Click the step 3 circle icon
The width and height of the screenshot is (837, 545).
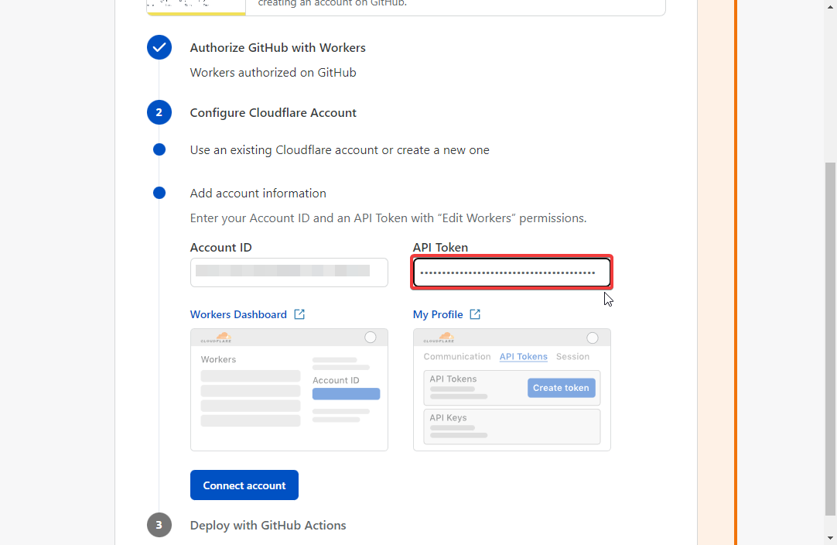159,525
